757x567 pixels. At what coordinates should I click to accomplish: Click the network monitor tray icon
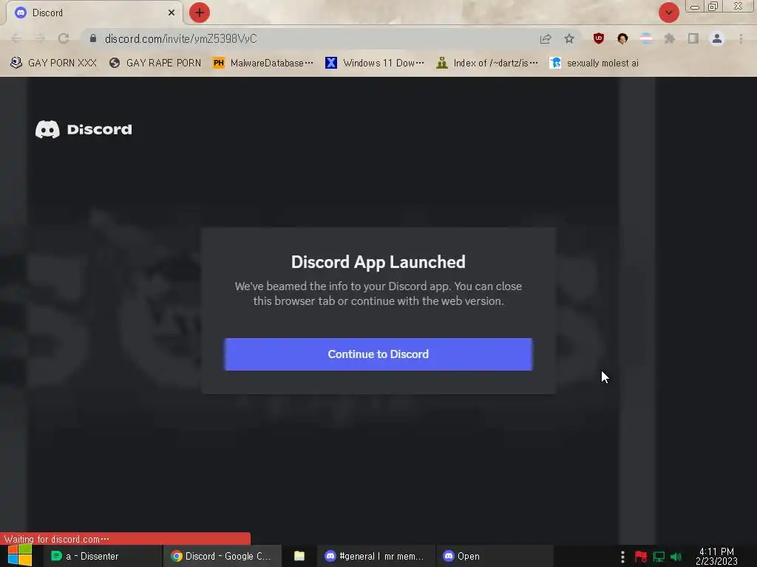pyautogui.click(x=659, y=557)
